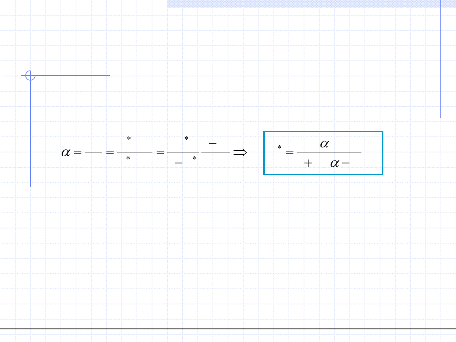Screen dimensions: 456x342
Task: Click the black horizontal line at slide bottom
Action: pyautogui.click(x=228, y=329)
